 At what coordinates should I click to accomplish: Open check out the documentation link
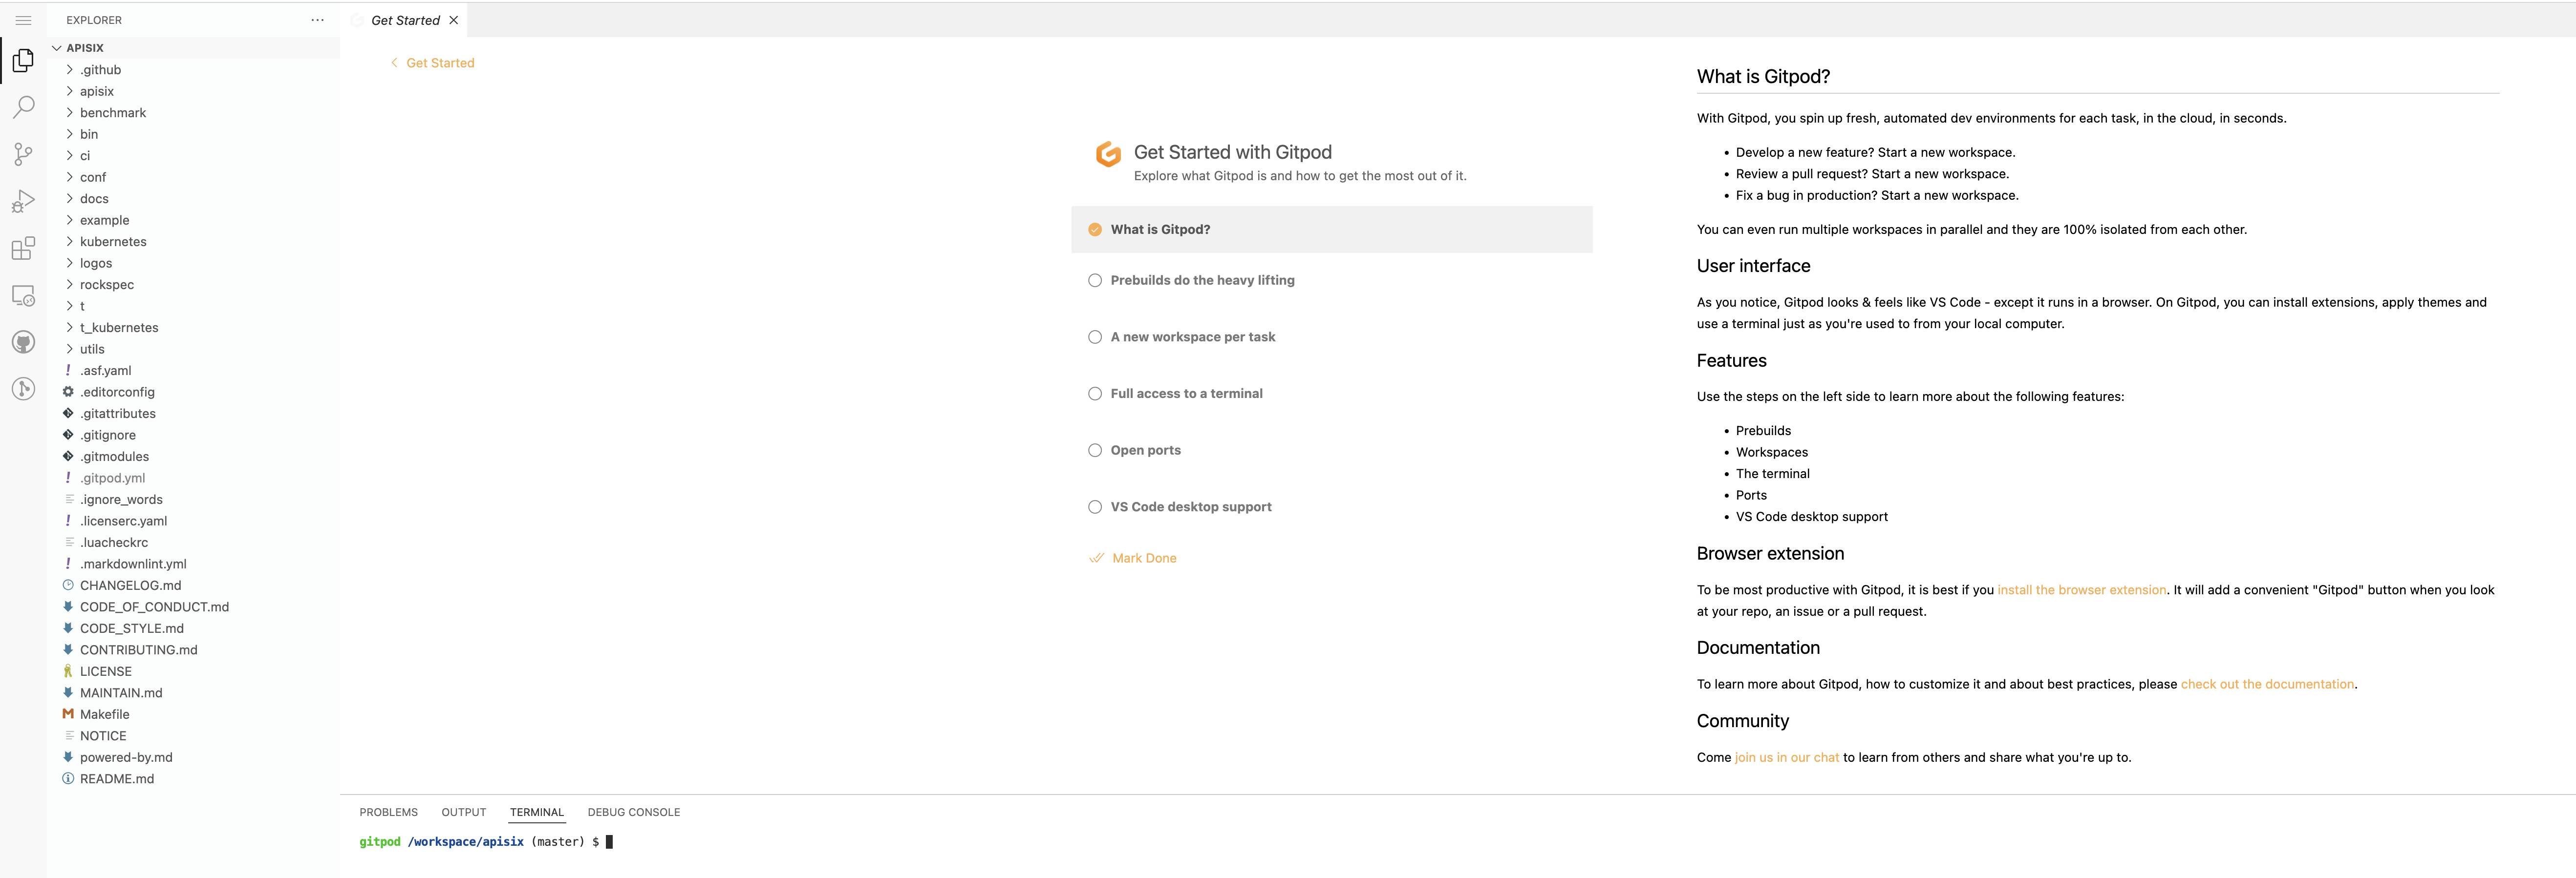[x=2267, y=684]
